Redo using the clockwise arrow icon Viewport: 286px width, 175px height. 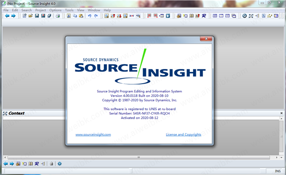96,16
